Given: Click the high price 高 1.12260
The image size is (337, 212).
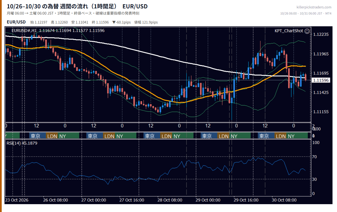Looking at the screenshot, I should click(59, 22).
